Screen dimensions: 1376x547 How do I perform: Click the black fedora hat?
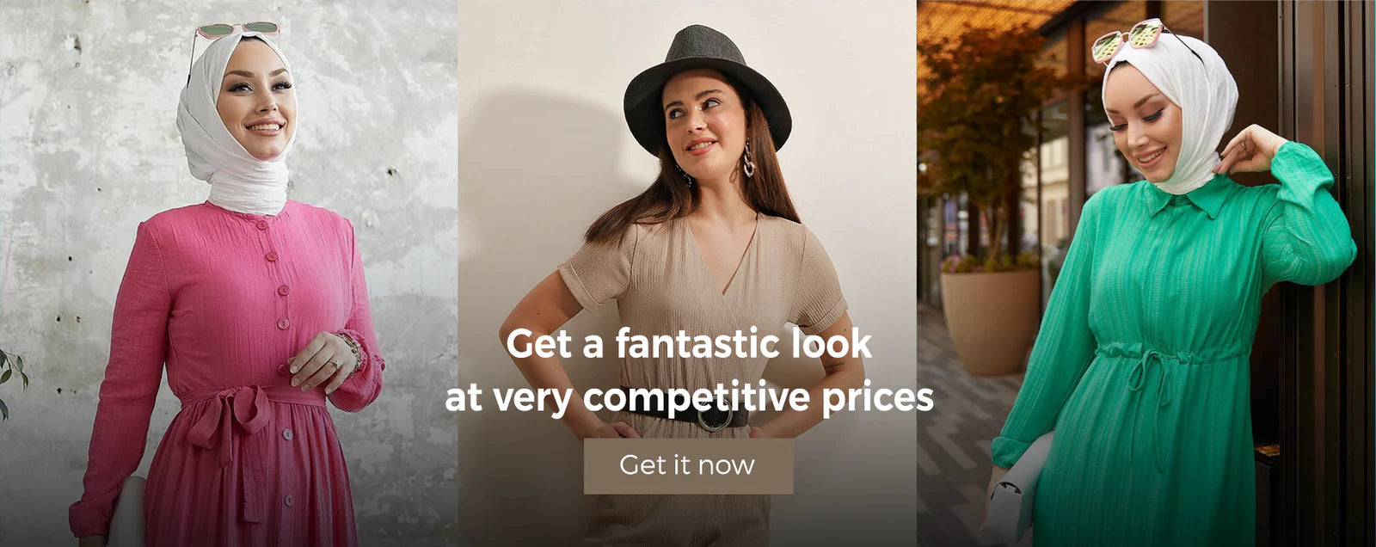[707, 86]
